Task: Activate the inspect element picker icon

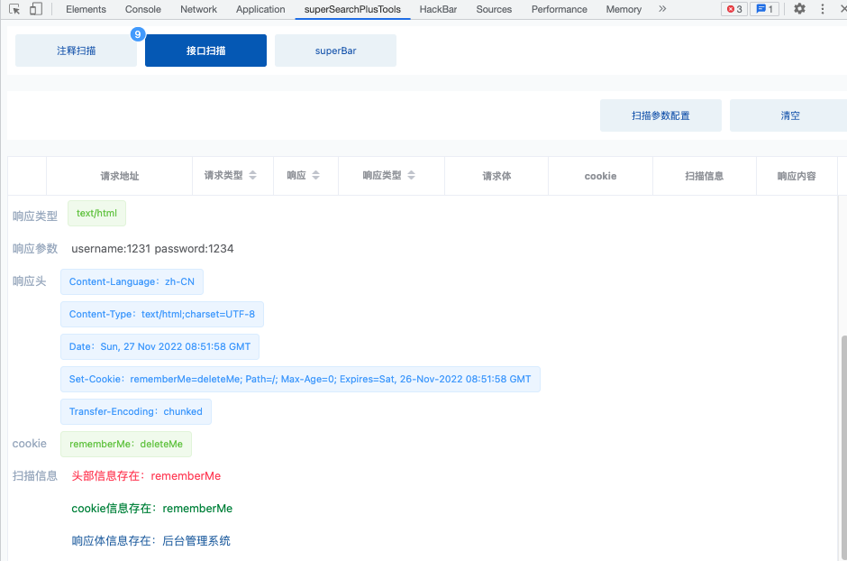Action: tap(14, 9)
